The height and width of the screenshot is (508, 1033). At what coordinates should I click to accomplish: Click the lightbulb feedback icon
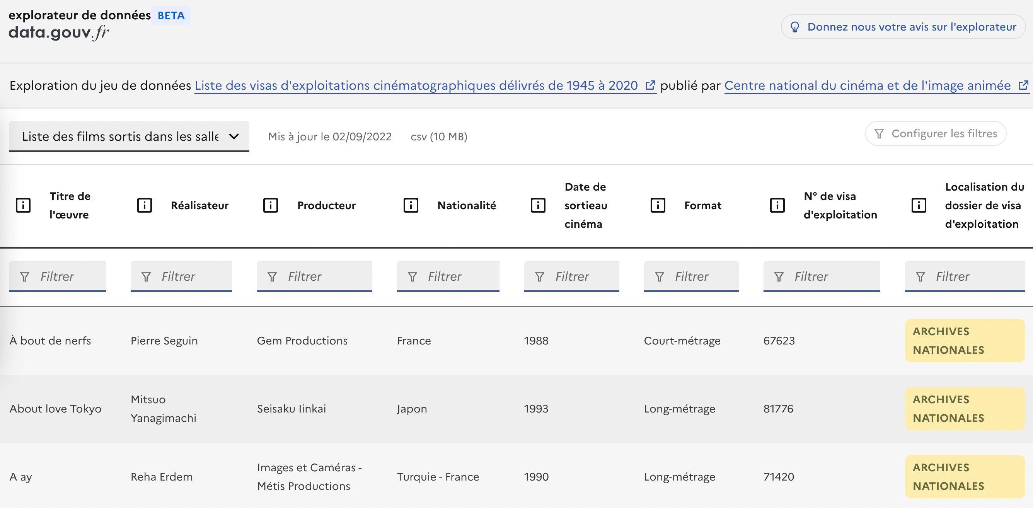click(x=794, y=27)
